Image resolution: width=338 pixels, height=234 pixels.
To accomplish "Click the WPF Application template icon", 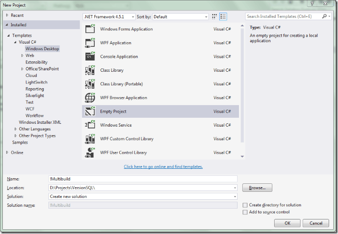I will (x=90, y=43).
